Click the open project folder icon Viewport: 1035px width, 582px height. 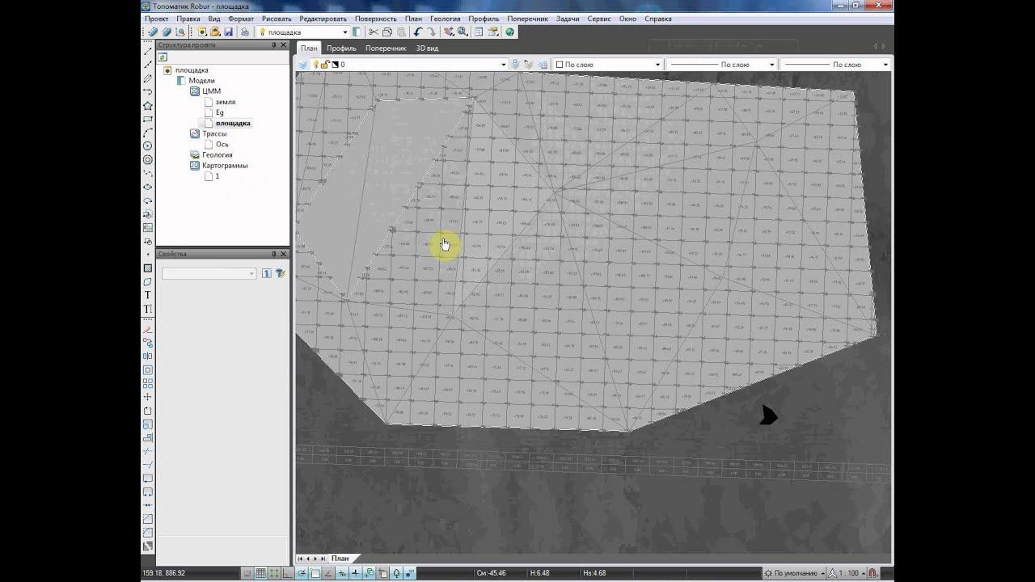tap(215, 32)
